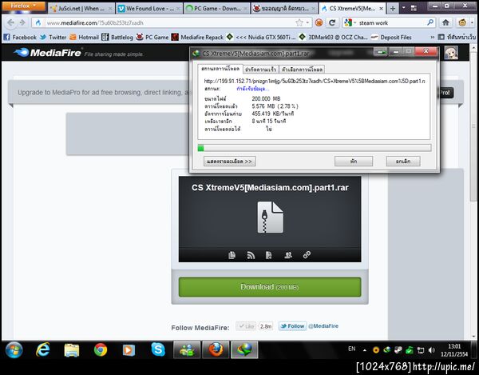
Task: Click the volume speaker tray icon
Action: tap(431, 350)
